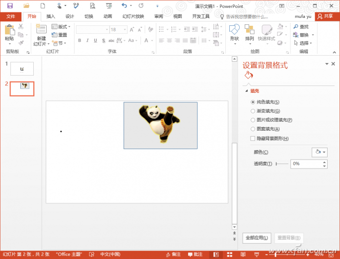The width and height of the screenshot is (340, 259).
Task: Open the File (文件) tab
Action: pos(10,16)
